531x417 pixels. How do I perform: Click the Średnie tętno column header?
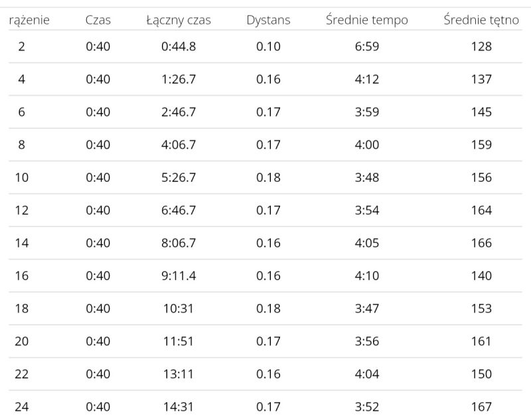481,20
